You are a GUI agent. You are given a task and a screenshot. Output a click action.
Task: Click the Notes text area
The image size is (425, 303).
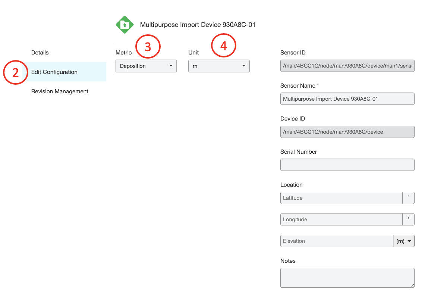347,278
